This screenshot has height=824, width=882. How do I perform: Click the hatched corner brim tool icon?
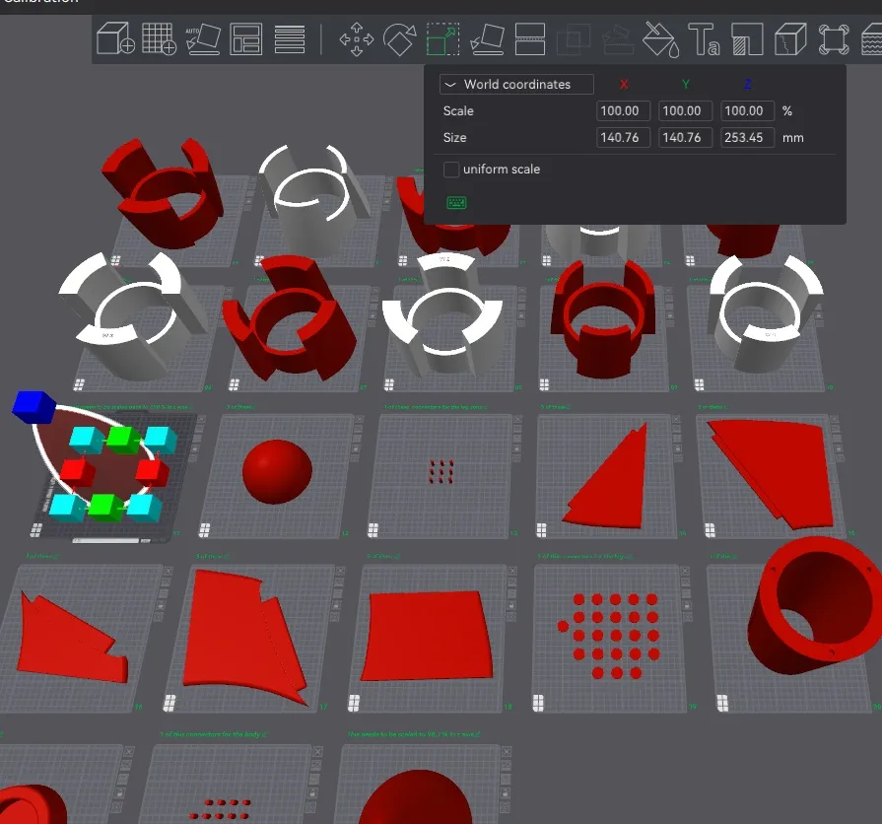pyautogui.click(x=747, y=38)
